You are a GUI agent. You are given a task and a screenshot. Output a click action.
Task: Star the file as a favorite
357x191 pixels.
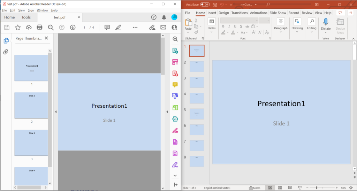click(x=18, y=28)
